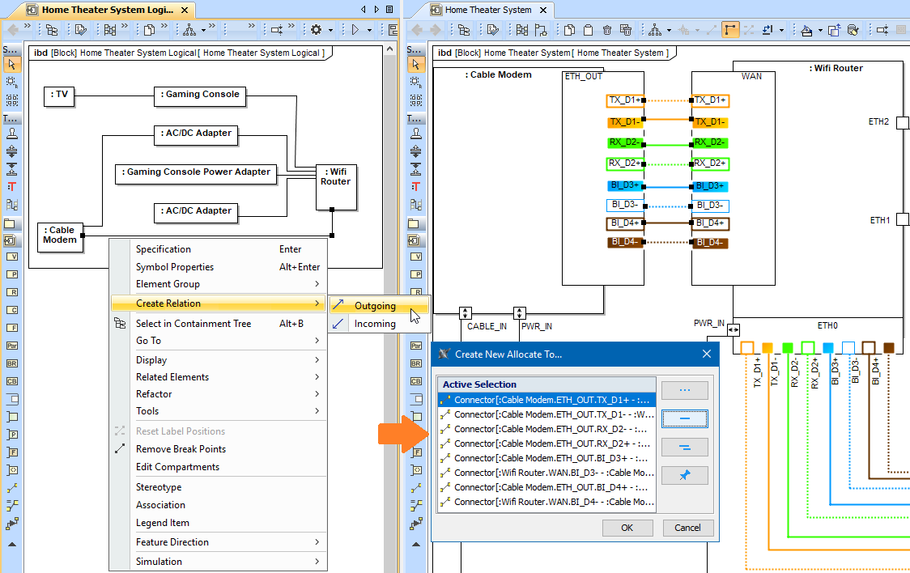Click the BR palette icon beside the dialog

[416, 363]
